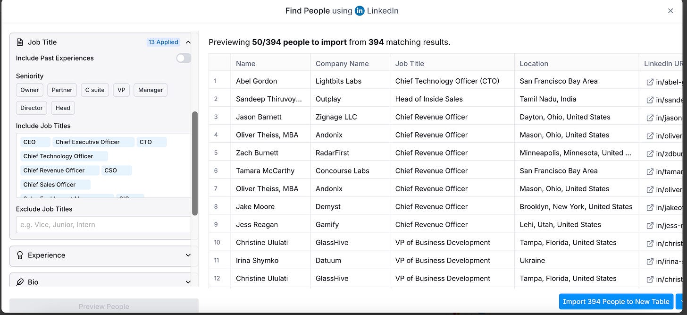This screenshot has height=315, width=687.
Task: Open Abel Gordon's LinkedIn external link icon
Action: click(650, 82)
